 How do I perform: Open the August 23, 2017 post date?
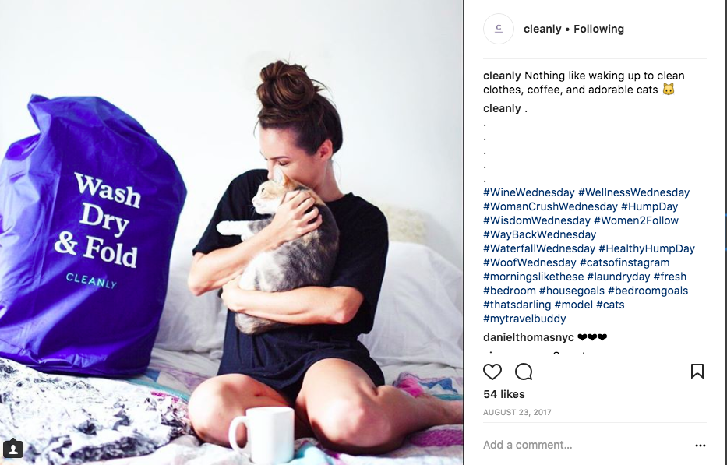517,412
